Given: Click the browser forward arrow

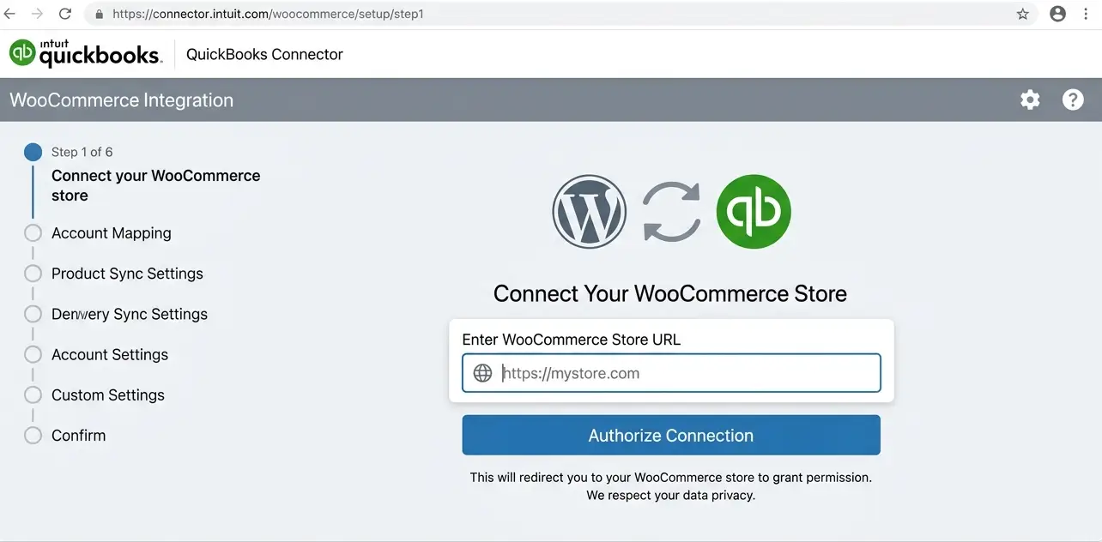Looking at the screenshot, I should [x=37, y=14].
